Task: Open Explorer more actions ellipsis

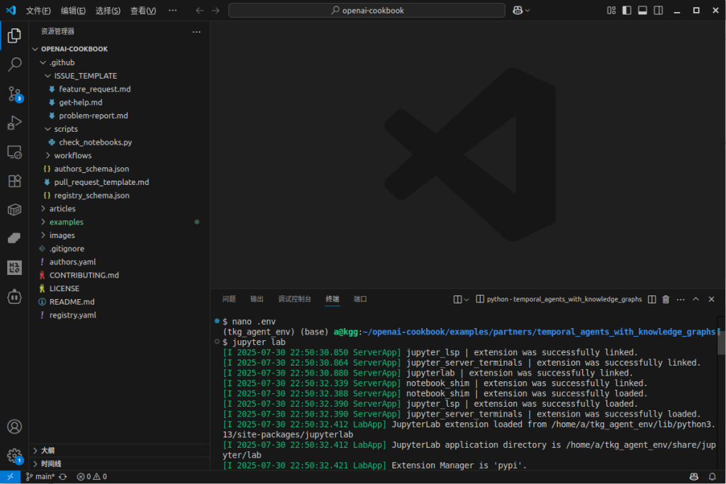Action: tap(196, 31)
